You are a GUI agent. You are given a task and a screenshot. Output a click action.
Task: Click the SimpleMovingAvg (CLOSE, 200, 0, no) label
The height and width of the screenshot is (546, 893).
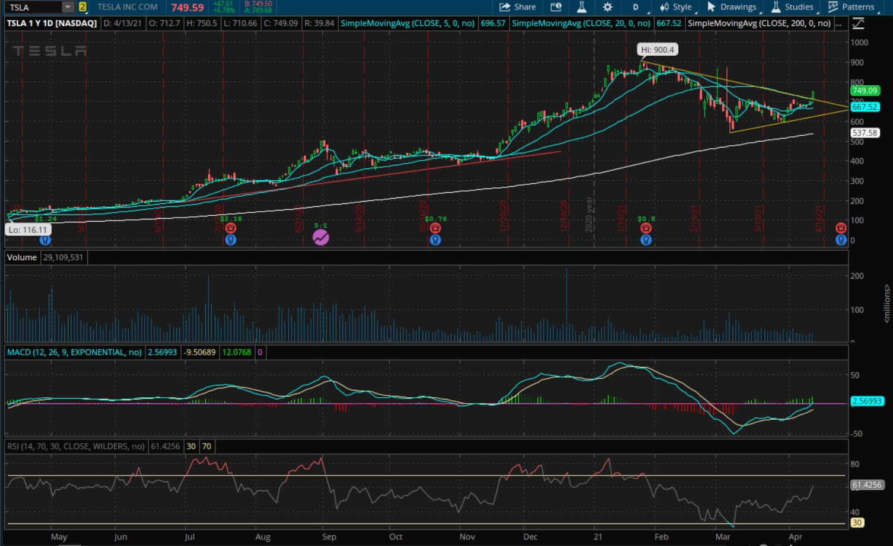(759, 23)
